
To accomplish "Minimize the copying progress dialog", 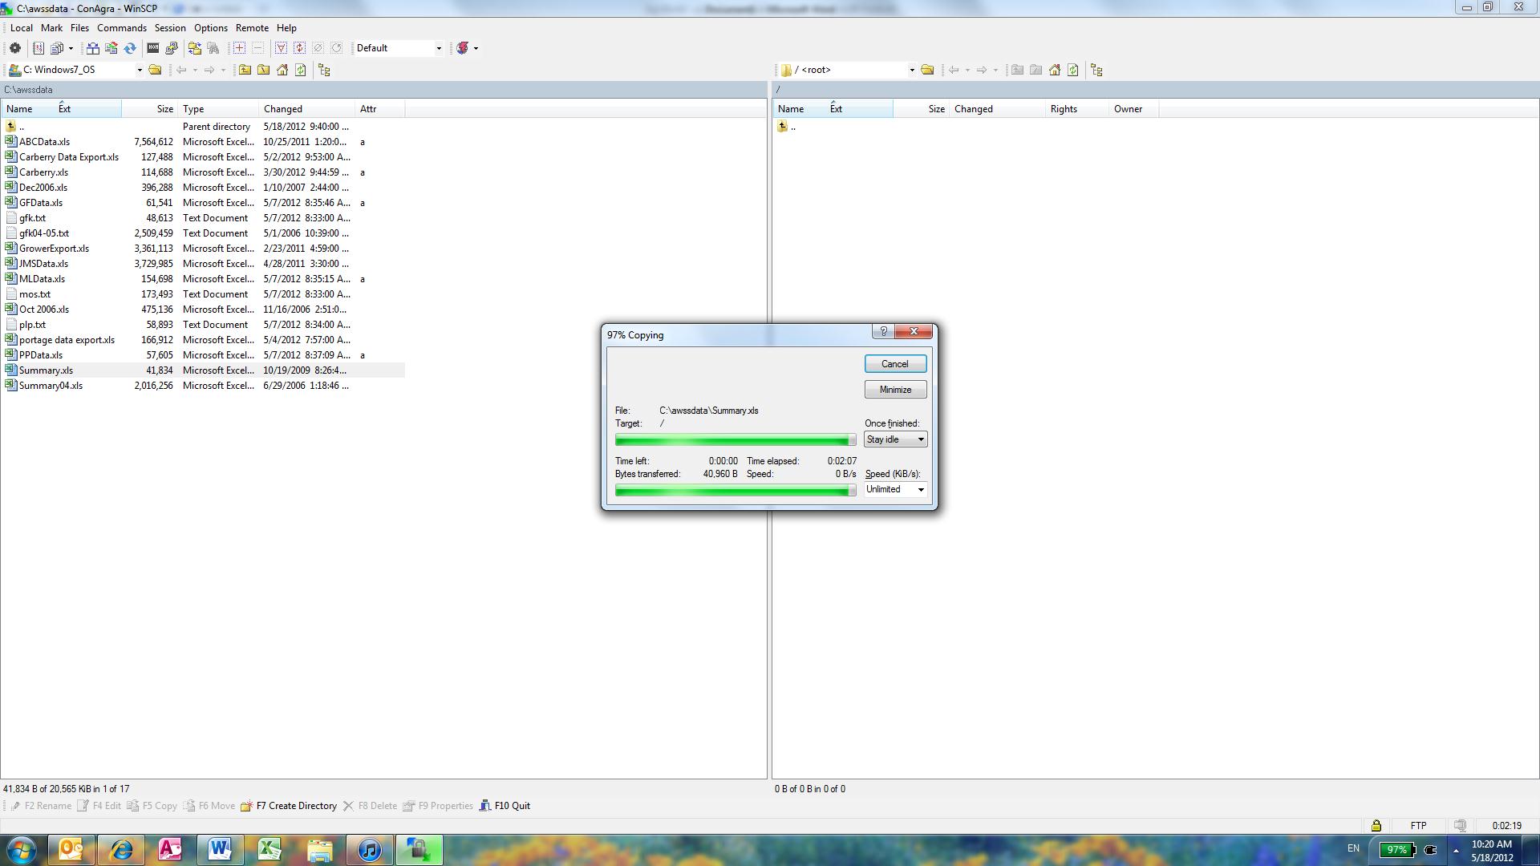I will coord(895,390).
